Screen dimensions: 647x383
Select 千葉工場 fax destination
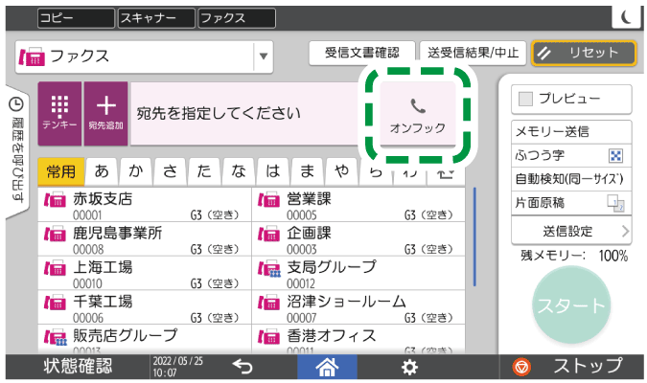tap(145, 307)
